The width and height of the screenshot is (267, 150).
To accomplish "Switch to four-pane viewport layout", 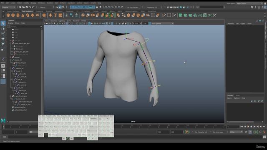I will pos(3,71).
